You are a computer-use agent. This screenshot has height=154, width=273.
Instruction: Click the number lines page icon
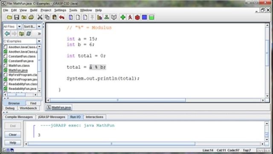[x=85, y=17]
